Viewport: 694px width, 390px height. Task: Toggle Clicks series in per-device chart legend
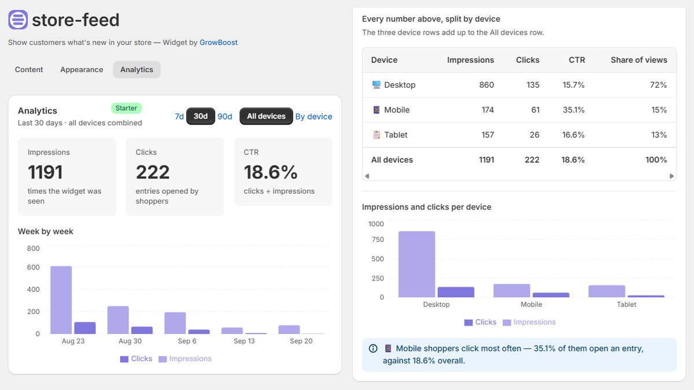tap(480, 322)
